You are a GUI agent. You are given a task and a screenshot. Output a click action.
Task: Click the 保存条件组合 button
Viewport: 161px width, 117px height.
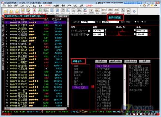[x=116, y=61]
